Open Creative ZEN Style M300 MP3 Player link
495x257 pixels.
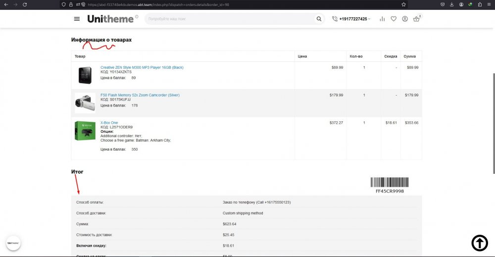tap(142, 67)
